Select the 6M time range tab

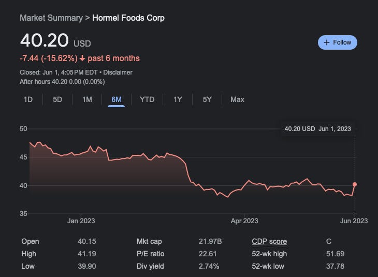tap(117, 99)
